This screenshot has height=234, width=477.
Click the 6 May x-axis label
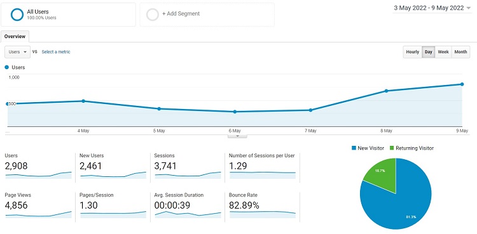click(235, 131)
